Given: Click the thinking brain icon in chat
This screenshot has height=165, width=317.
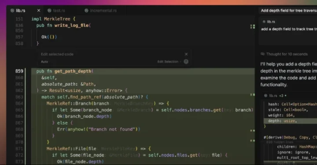Looking at the screenshot, I should tap(262, 54).
